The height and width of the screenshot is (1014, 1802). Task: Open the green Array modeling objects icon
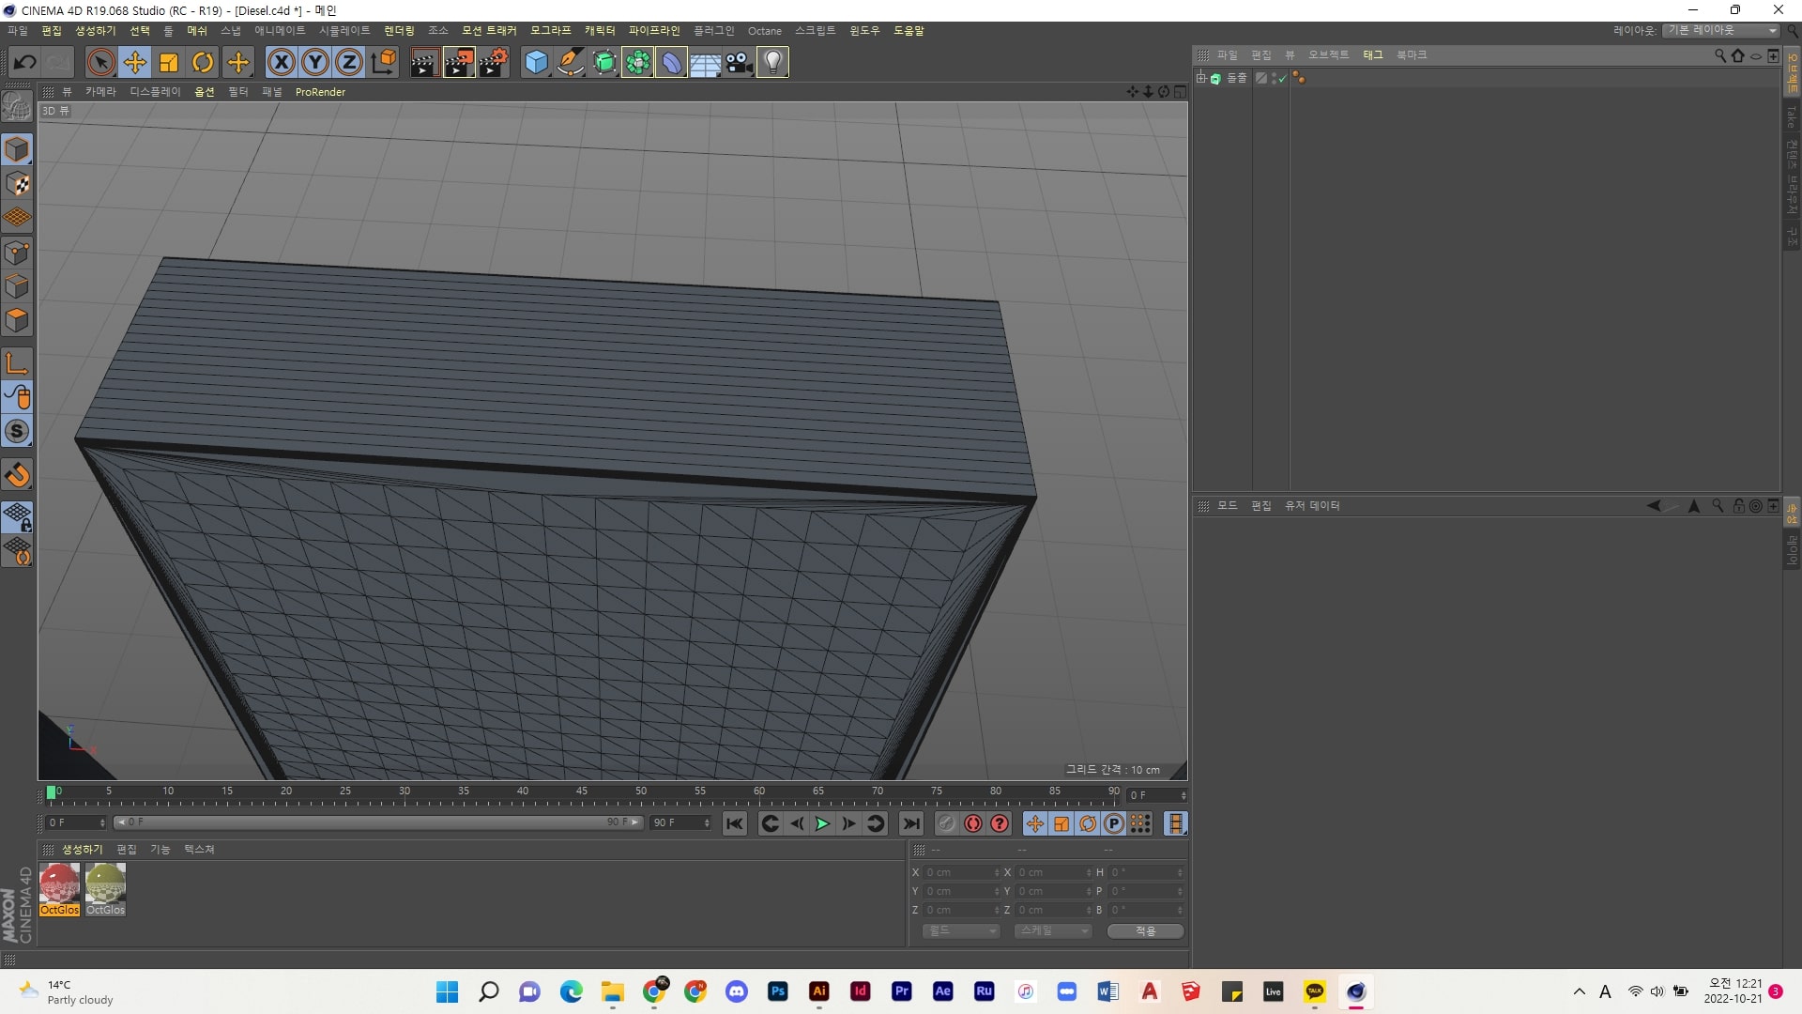[x=638, y=63]
